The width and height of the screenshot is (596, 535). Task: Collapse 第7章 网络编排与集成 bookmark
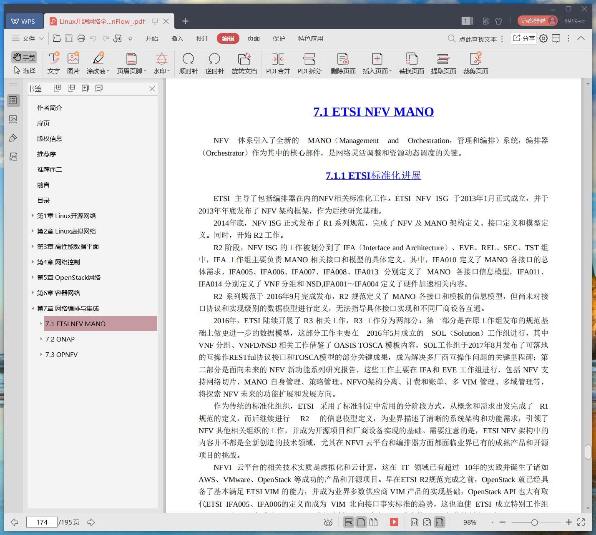coord(33,308)
